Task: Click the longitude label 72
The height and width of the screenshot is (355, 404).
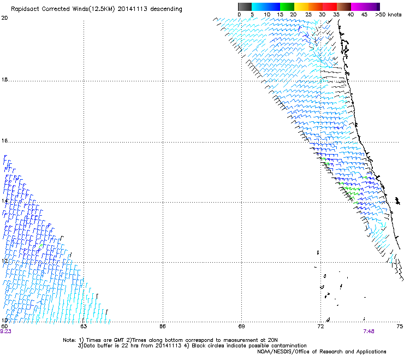Action: [320, 327]
